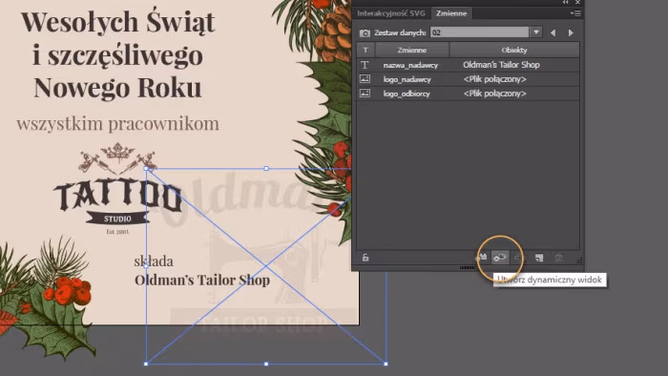Select the nazwa_nadawcy variable row
This screenshot has width=668, height=376.
click(x=468, y=65)
